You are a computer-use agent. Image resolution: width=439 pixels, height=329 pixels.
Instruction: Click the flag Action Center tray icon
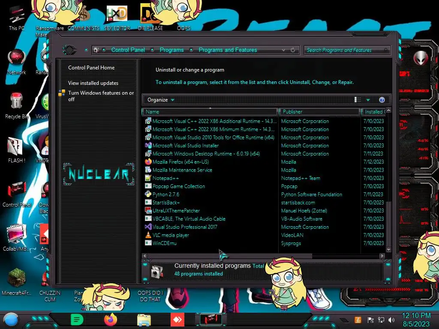pos(371,320)
